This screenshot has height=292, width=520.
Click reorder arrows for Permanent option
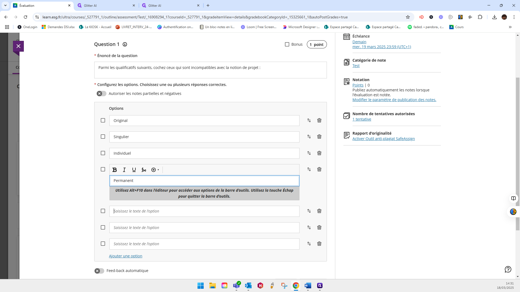[309, 169]
